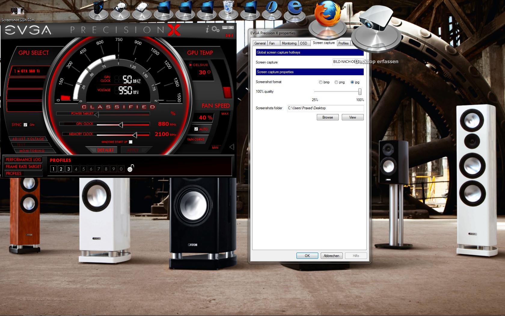Toggle the CELSIUS temperature unit
The image size is (505, 316).
[x=198, y=65]
